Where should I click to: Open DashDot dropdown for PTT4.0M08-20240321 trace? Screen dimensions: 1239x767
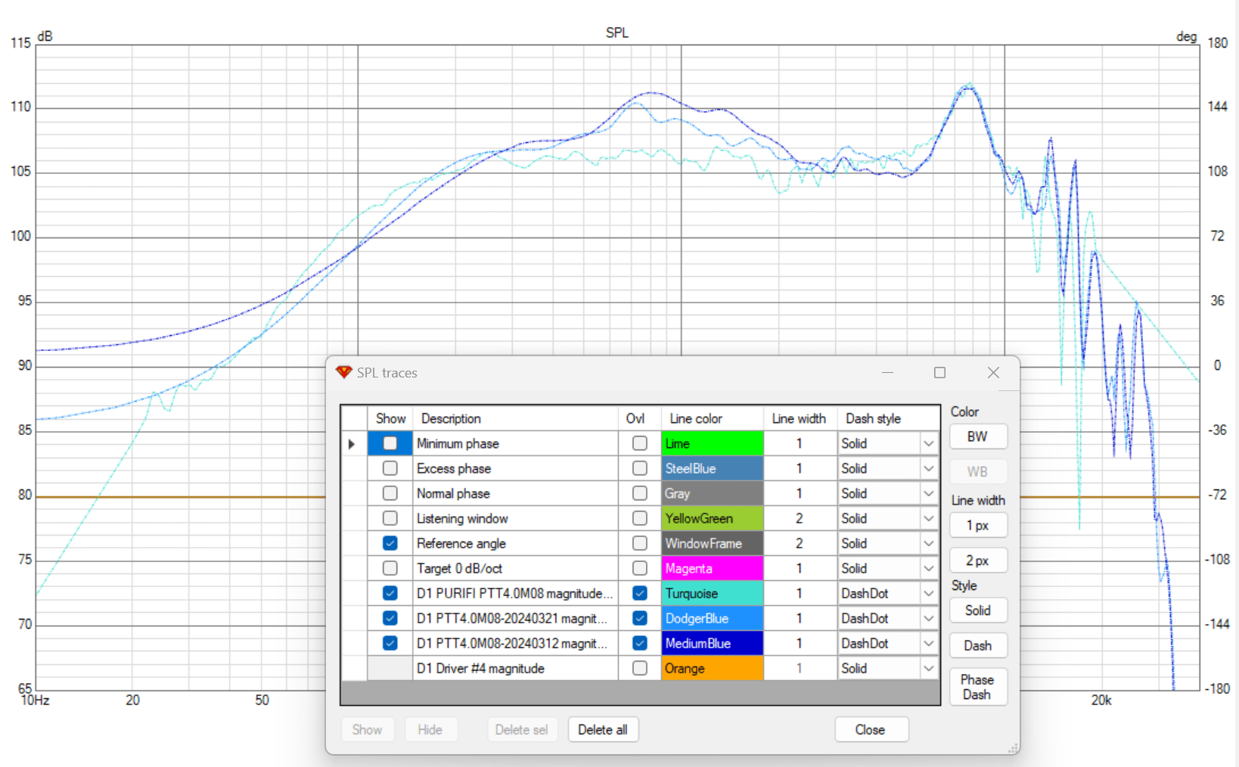pos(929,619)
